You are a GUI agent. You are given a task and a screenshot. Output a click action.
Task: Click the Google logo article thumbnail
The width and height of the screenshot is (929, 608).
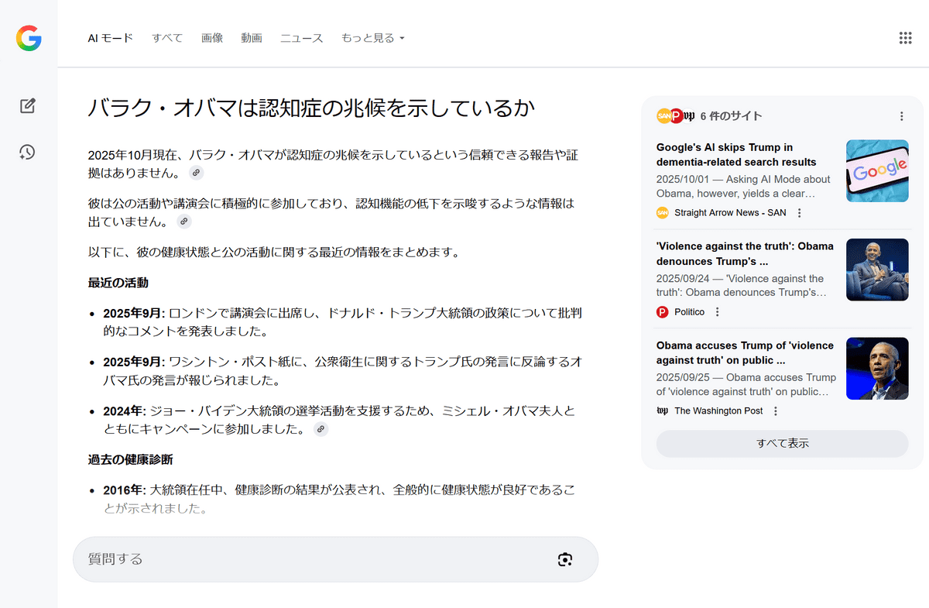click(877, 171)
